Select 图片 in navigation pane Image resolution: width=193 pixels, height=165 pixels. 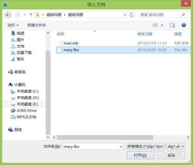(x=17, y=40)
